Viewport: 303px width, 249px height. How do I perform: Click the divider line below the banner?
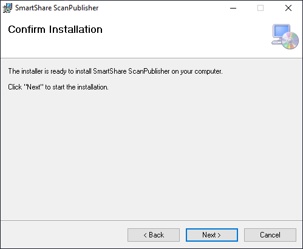coord(151,58)
